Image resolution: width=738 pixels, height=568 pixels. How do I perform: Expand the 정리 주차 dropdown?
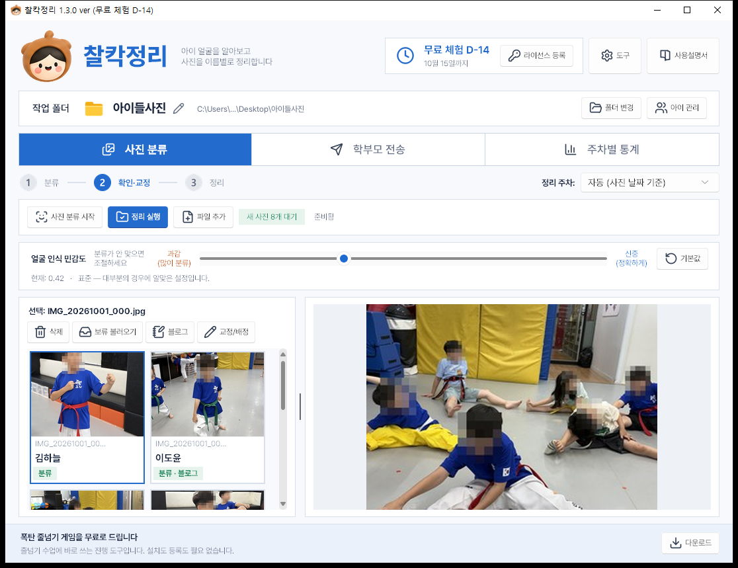[649, 183]
